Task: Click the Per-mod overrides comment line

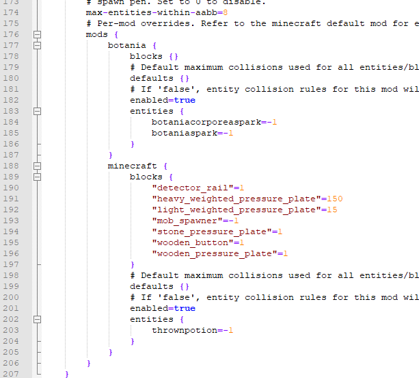Action: click(x=252, y=23)
